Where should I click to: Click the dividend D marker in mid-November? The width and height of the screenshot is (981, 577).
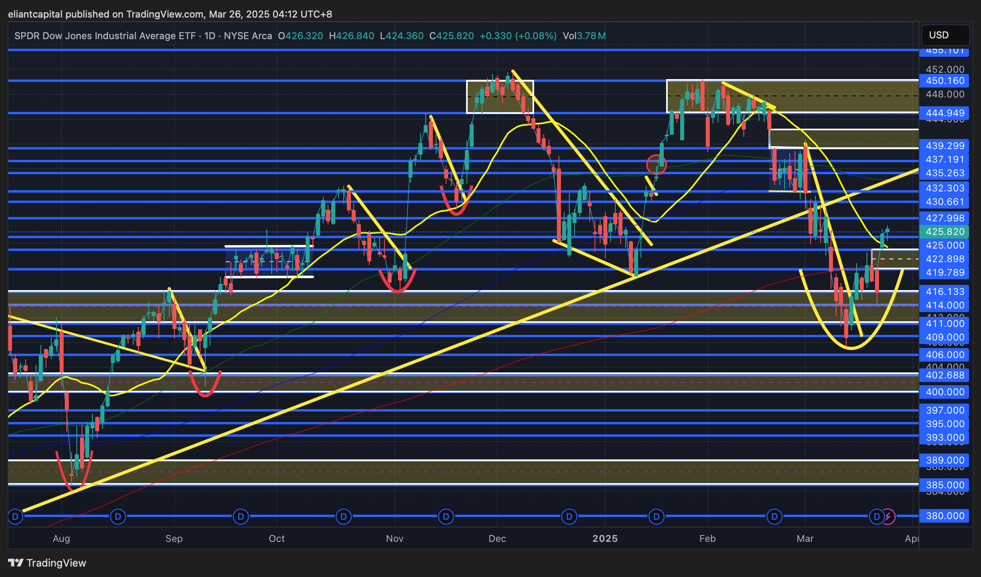tap(446, 517)
